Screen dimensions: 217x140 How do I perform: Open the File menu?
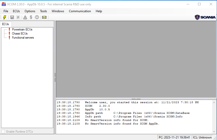(6, 11)
